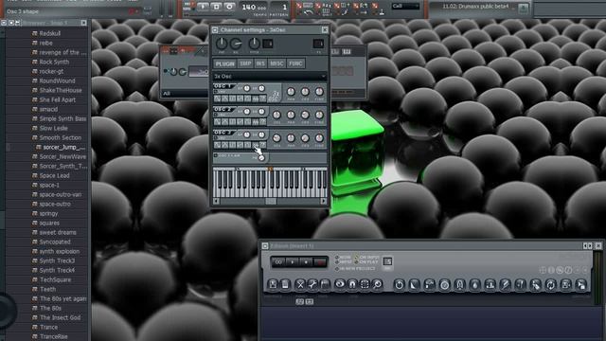Switch to the INS tab
The image size is (606, 341).
pos(260,63)
